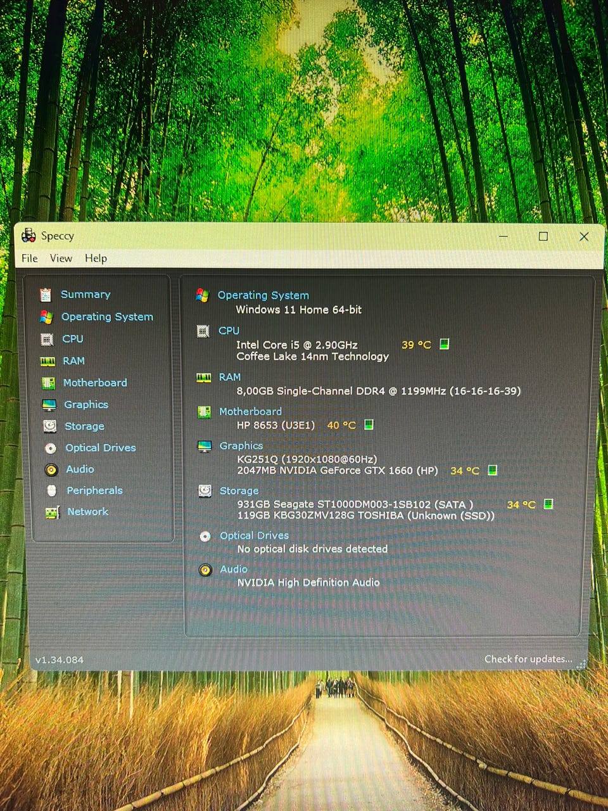Open the View menu
608x811 pixels.
(61, 258)
